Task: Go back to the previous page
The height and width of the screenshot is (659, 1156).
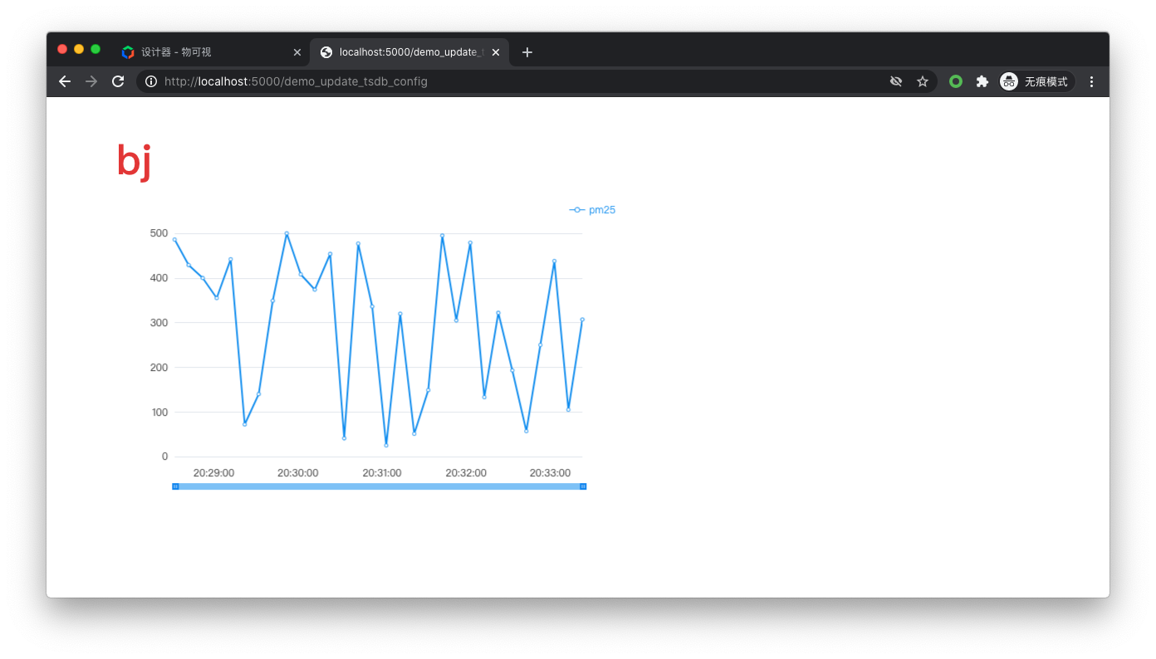Action: point(65,81)
